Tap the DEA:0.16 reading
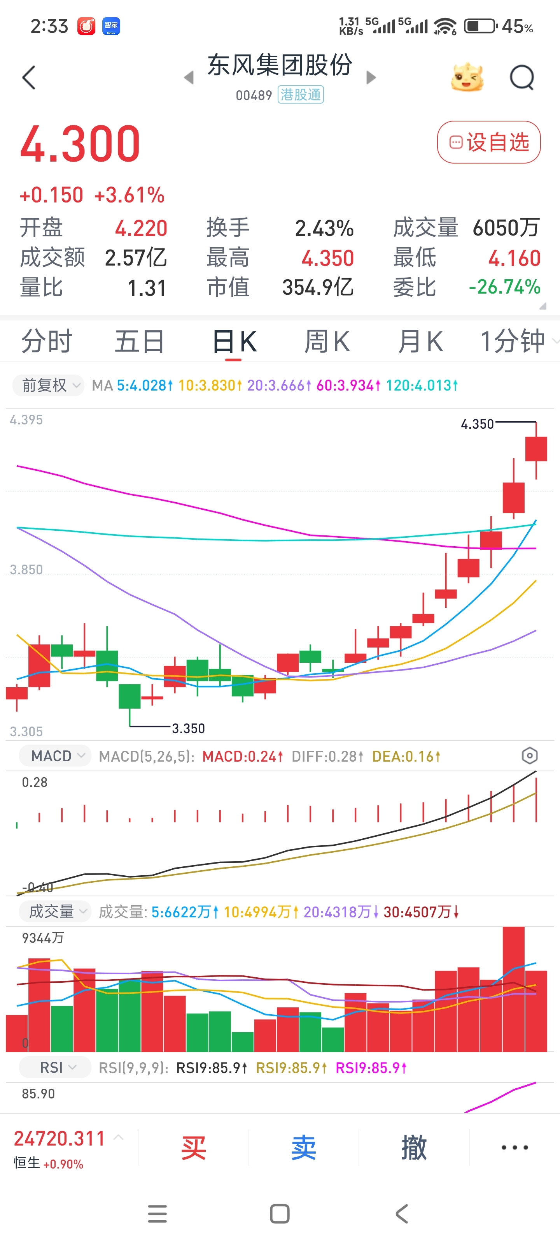The image size is (560, 1246). coord(406,756)
